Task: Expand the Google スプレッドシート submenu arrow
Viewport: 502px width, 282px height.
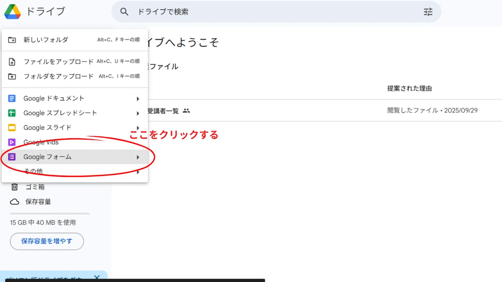Action: point(138,113)
